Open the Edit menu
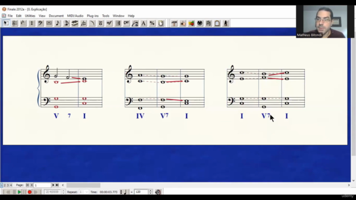 coord(18,16)
